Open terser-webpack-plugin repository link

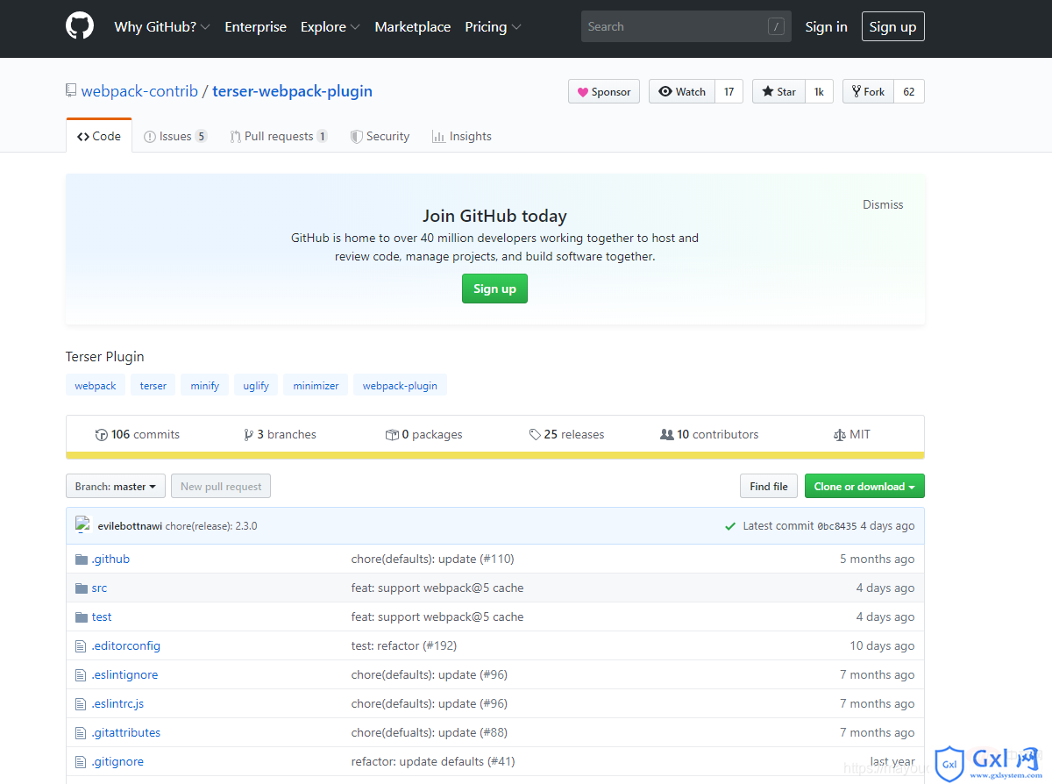[x=292, y=91]
